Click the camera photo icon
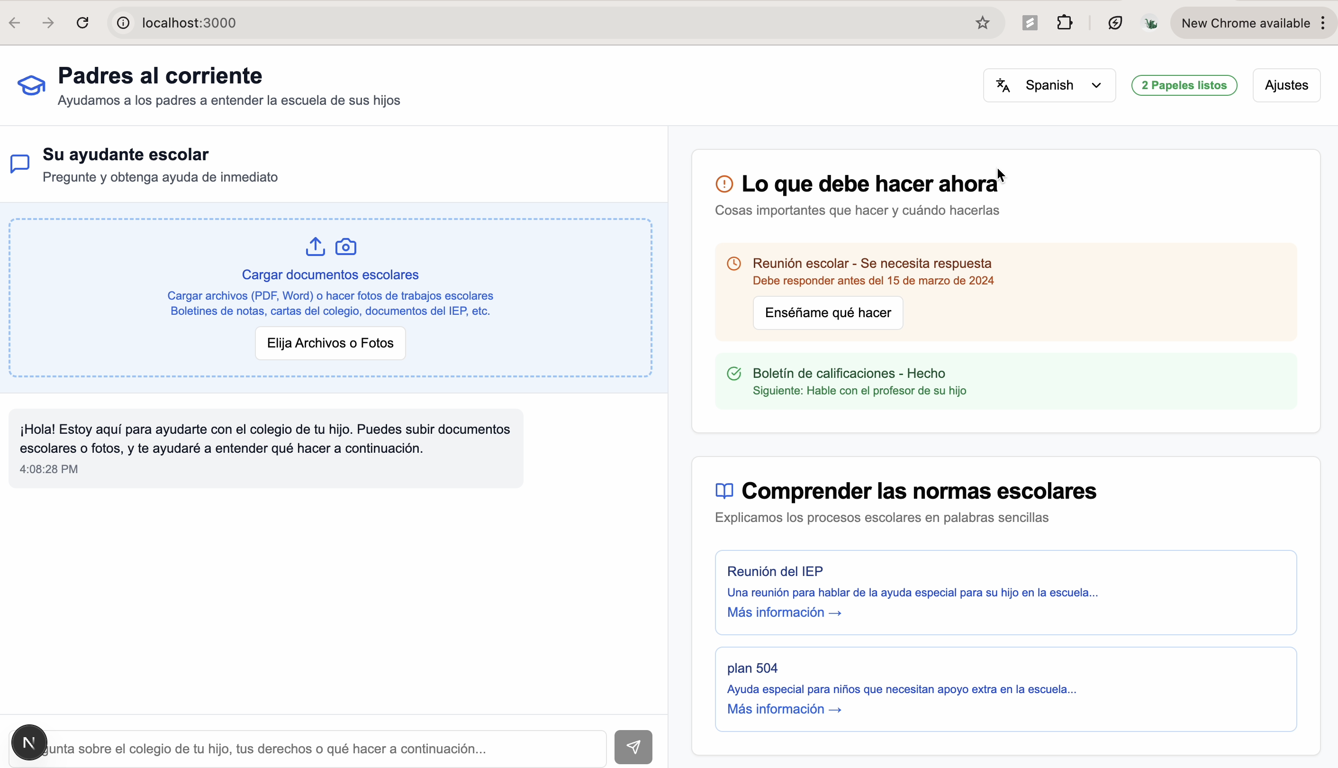This screenshot has width=1338, height=768. (346, 247)
